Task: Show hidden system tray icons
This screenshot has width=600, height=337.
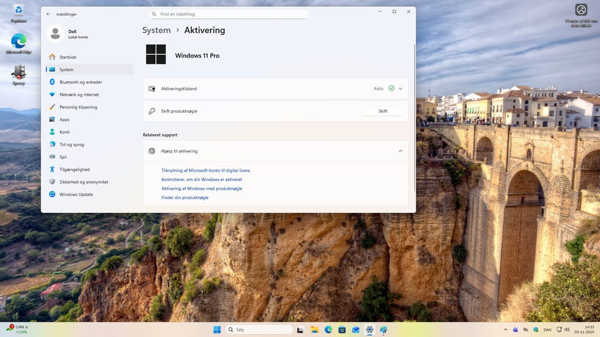Action: point(506,330)
